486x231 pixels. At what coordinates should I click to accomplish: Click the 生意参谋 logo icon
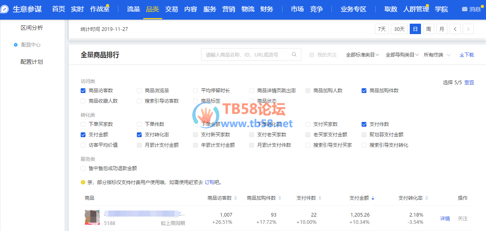click(x=5, y=9)
